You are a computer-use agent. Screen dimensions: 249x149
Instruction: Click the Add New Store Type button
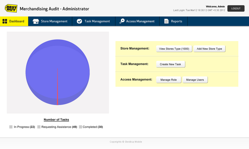pyautogui.click(x=209, y=49)
